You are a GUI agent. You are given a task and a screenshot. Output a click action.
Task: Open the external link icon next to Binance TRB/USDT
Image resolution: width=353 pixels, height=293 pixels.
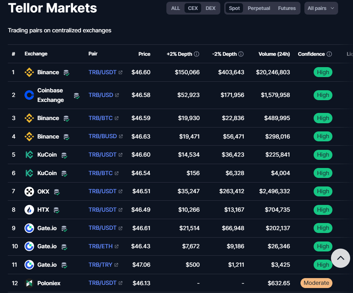click(121, 72)
